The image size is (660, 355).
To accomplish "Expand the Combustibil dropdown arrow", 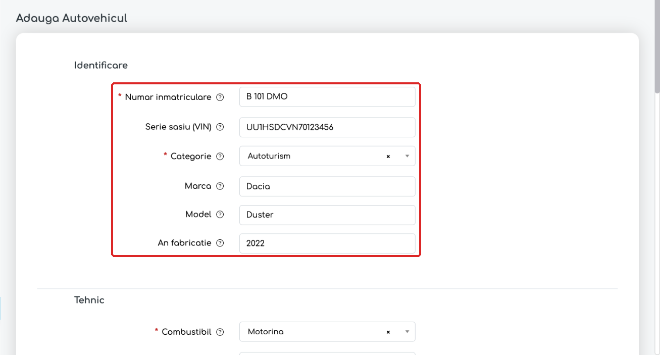I will [407, 332].
